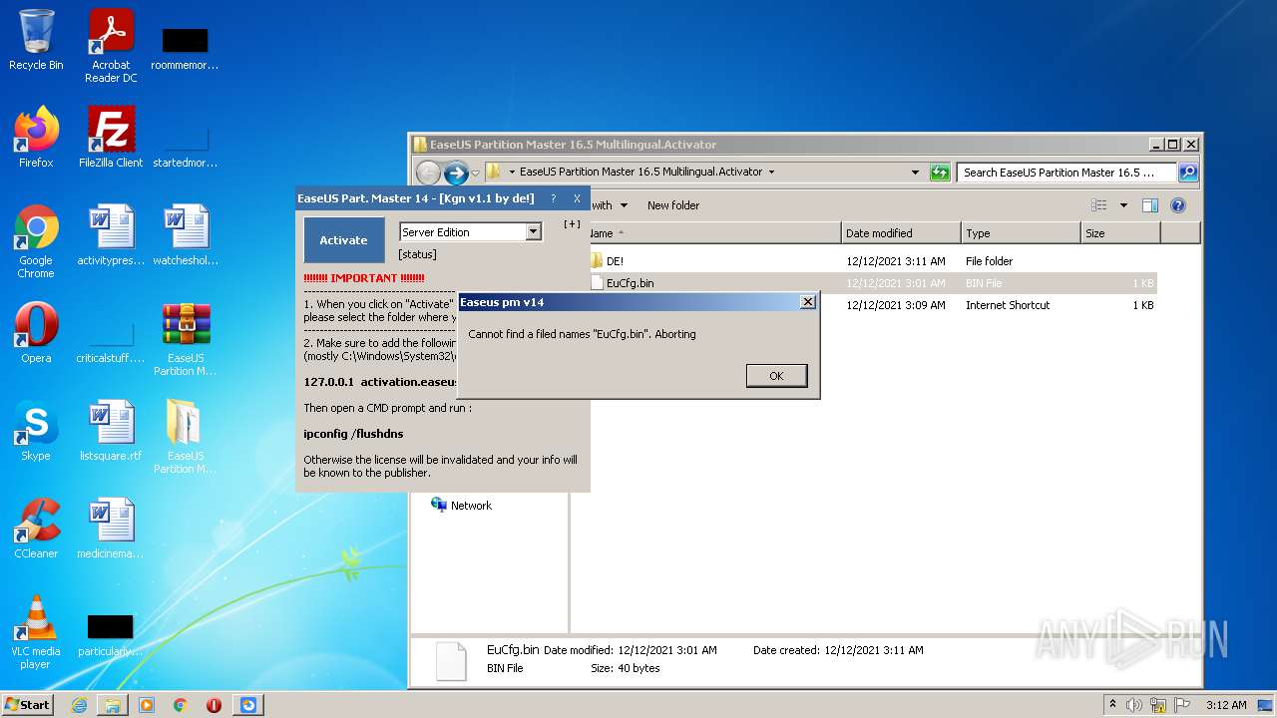Click New folder in Explorer toolbar
Screen dimensions: 1277x718
click(673, 205)
